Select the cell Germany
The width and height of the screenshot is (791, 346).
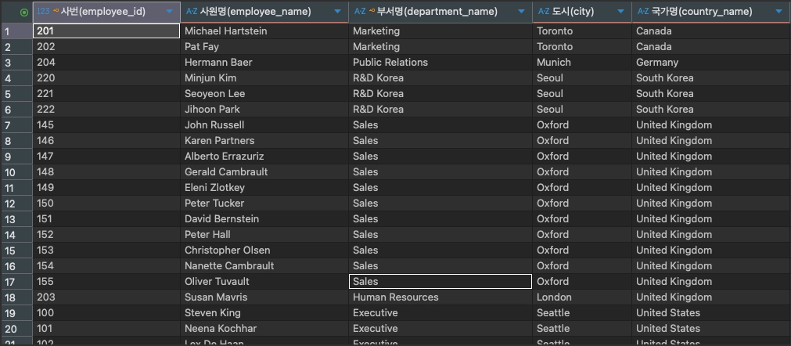pos(711,63)
